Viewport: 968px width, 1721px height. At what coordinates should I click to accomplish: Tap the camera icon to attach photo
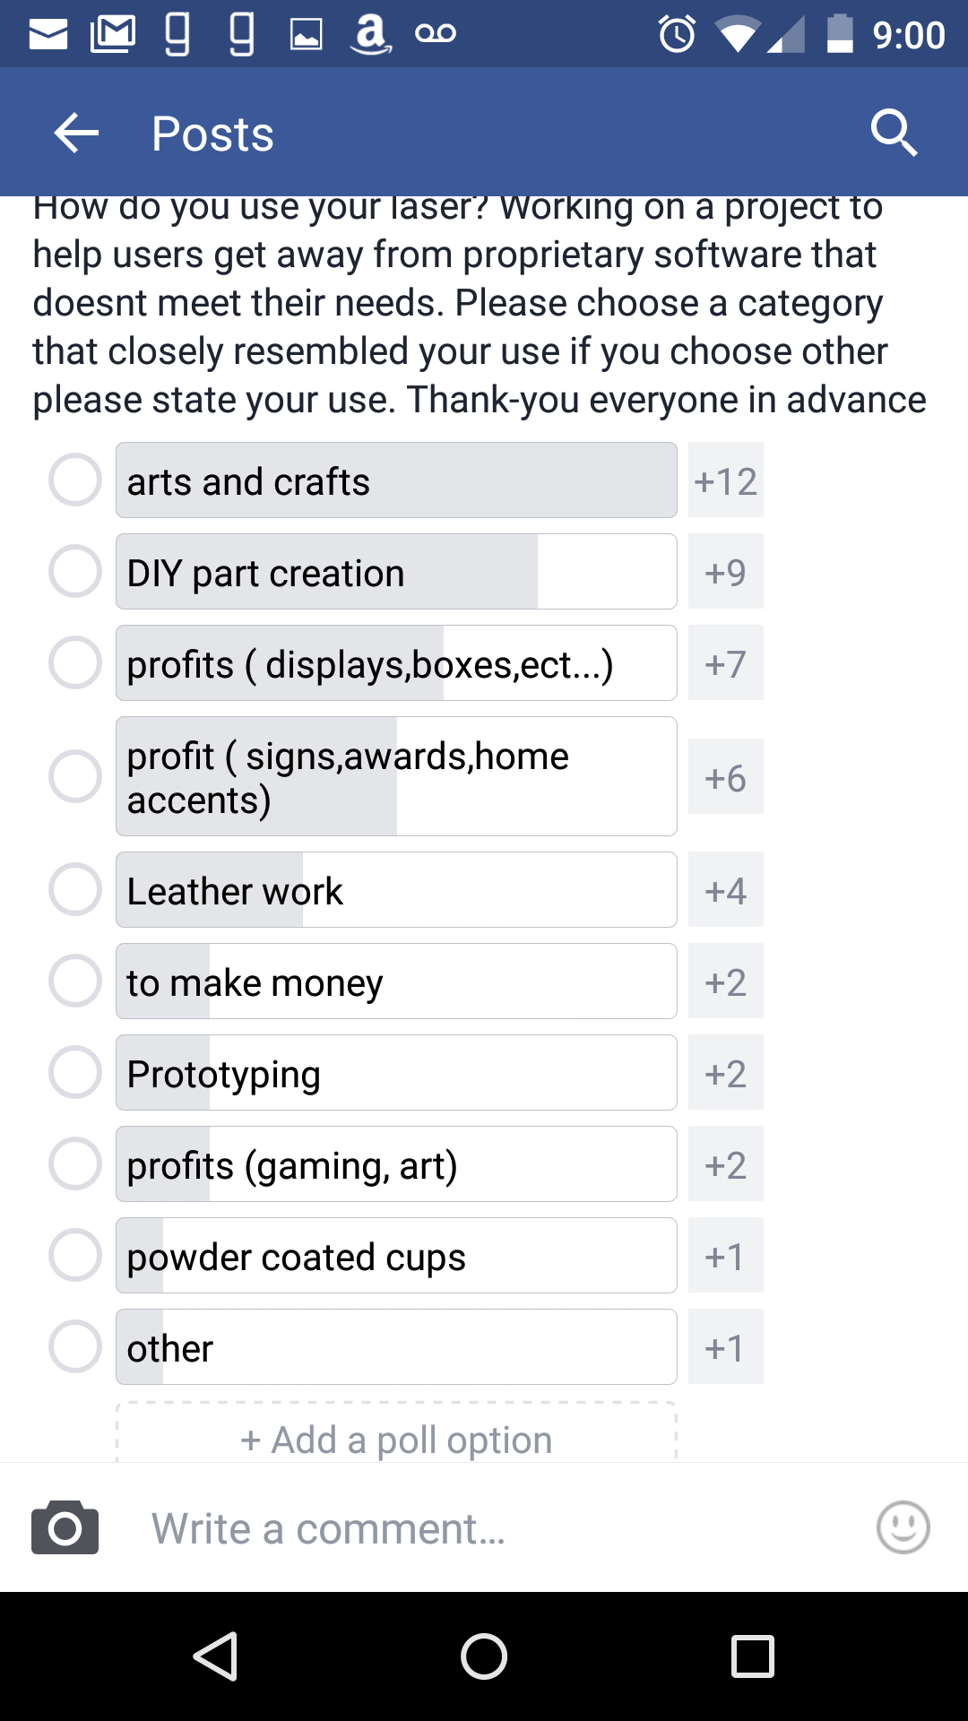65,1527
